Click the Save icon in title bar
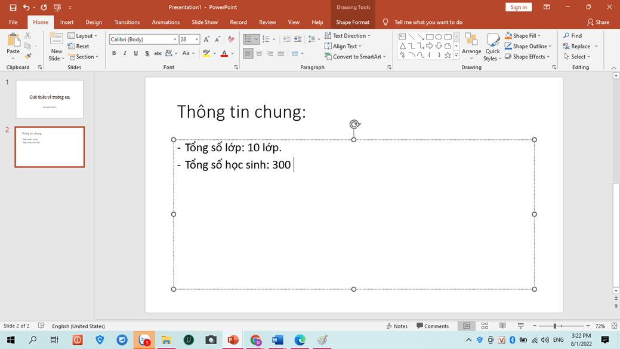 pos(13,7)
